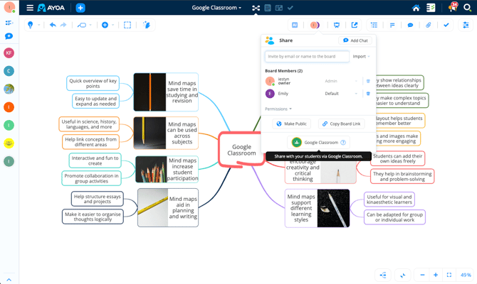Open the hamburger main menu
This screenshot has height=284, width=477.
click(x=30, y=8)
